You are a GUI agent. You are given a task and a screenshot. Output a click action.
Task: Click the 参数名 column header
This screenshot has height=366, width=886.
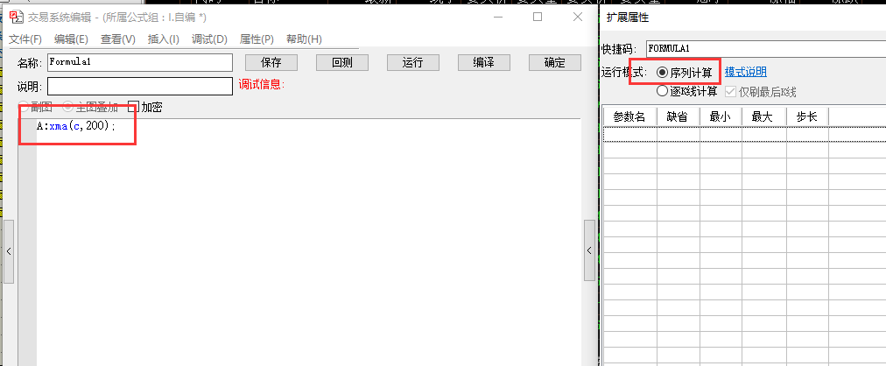(x=630, y=117)
